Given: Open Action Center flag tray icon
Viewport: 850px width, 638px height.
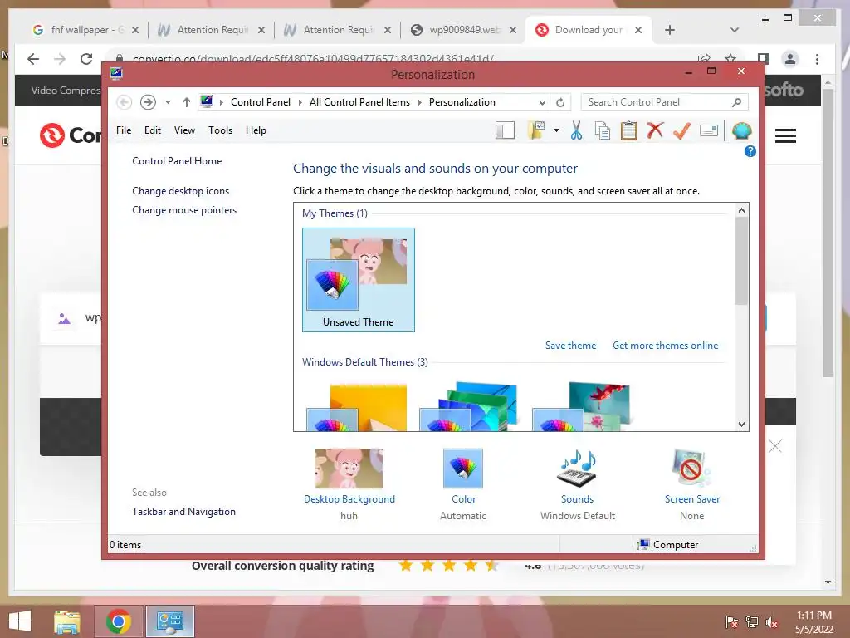Looking at the screenshot, I should pos(732,622).
